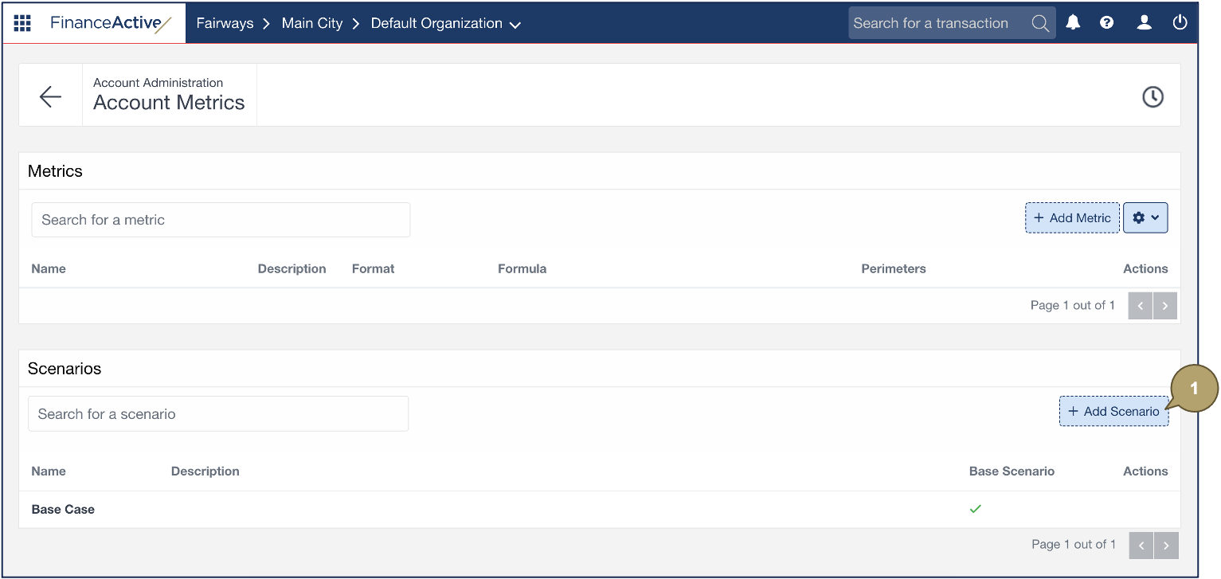Open the apps grid menu icon
The height and width of the screenshot is (579, 1221).
point(22,23)
